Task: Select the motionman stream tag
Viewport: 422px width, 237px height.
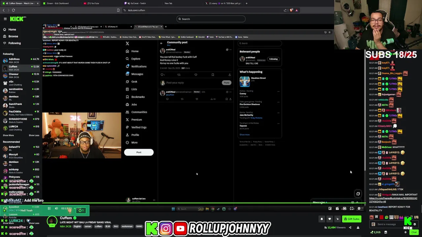Action: (x=127, y=226)
